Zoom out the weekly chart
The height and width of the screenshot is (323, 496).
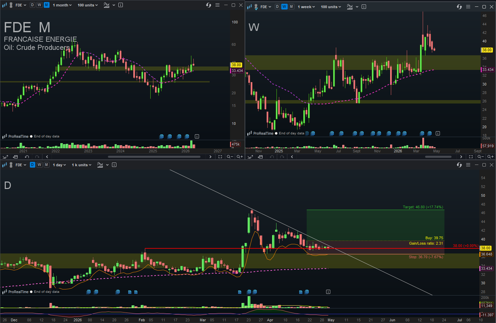(x=481, y=157)
